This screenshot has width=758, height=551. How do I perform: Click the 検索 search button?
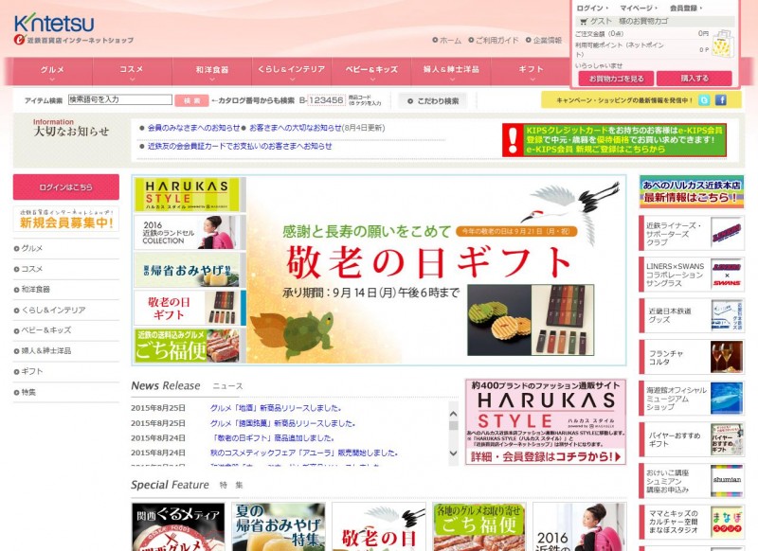pyautogui.click(x=191, y=100)
